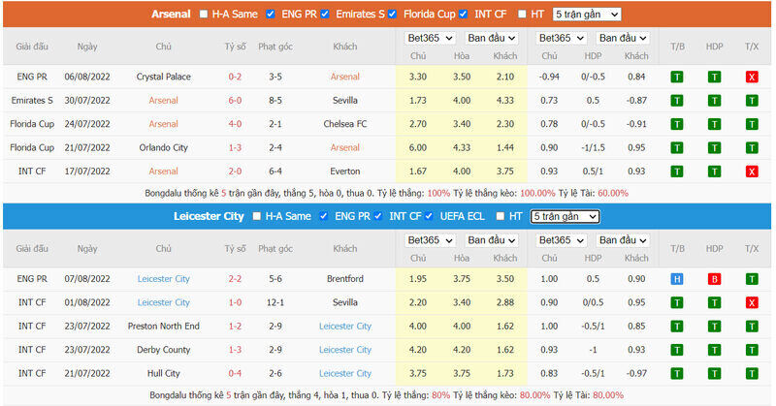Viewport: 776px width, 406px height.
Task: Open Crystal Palace team link
Action: point(163,77)
